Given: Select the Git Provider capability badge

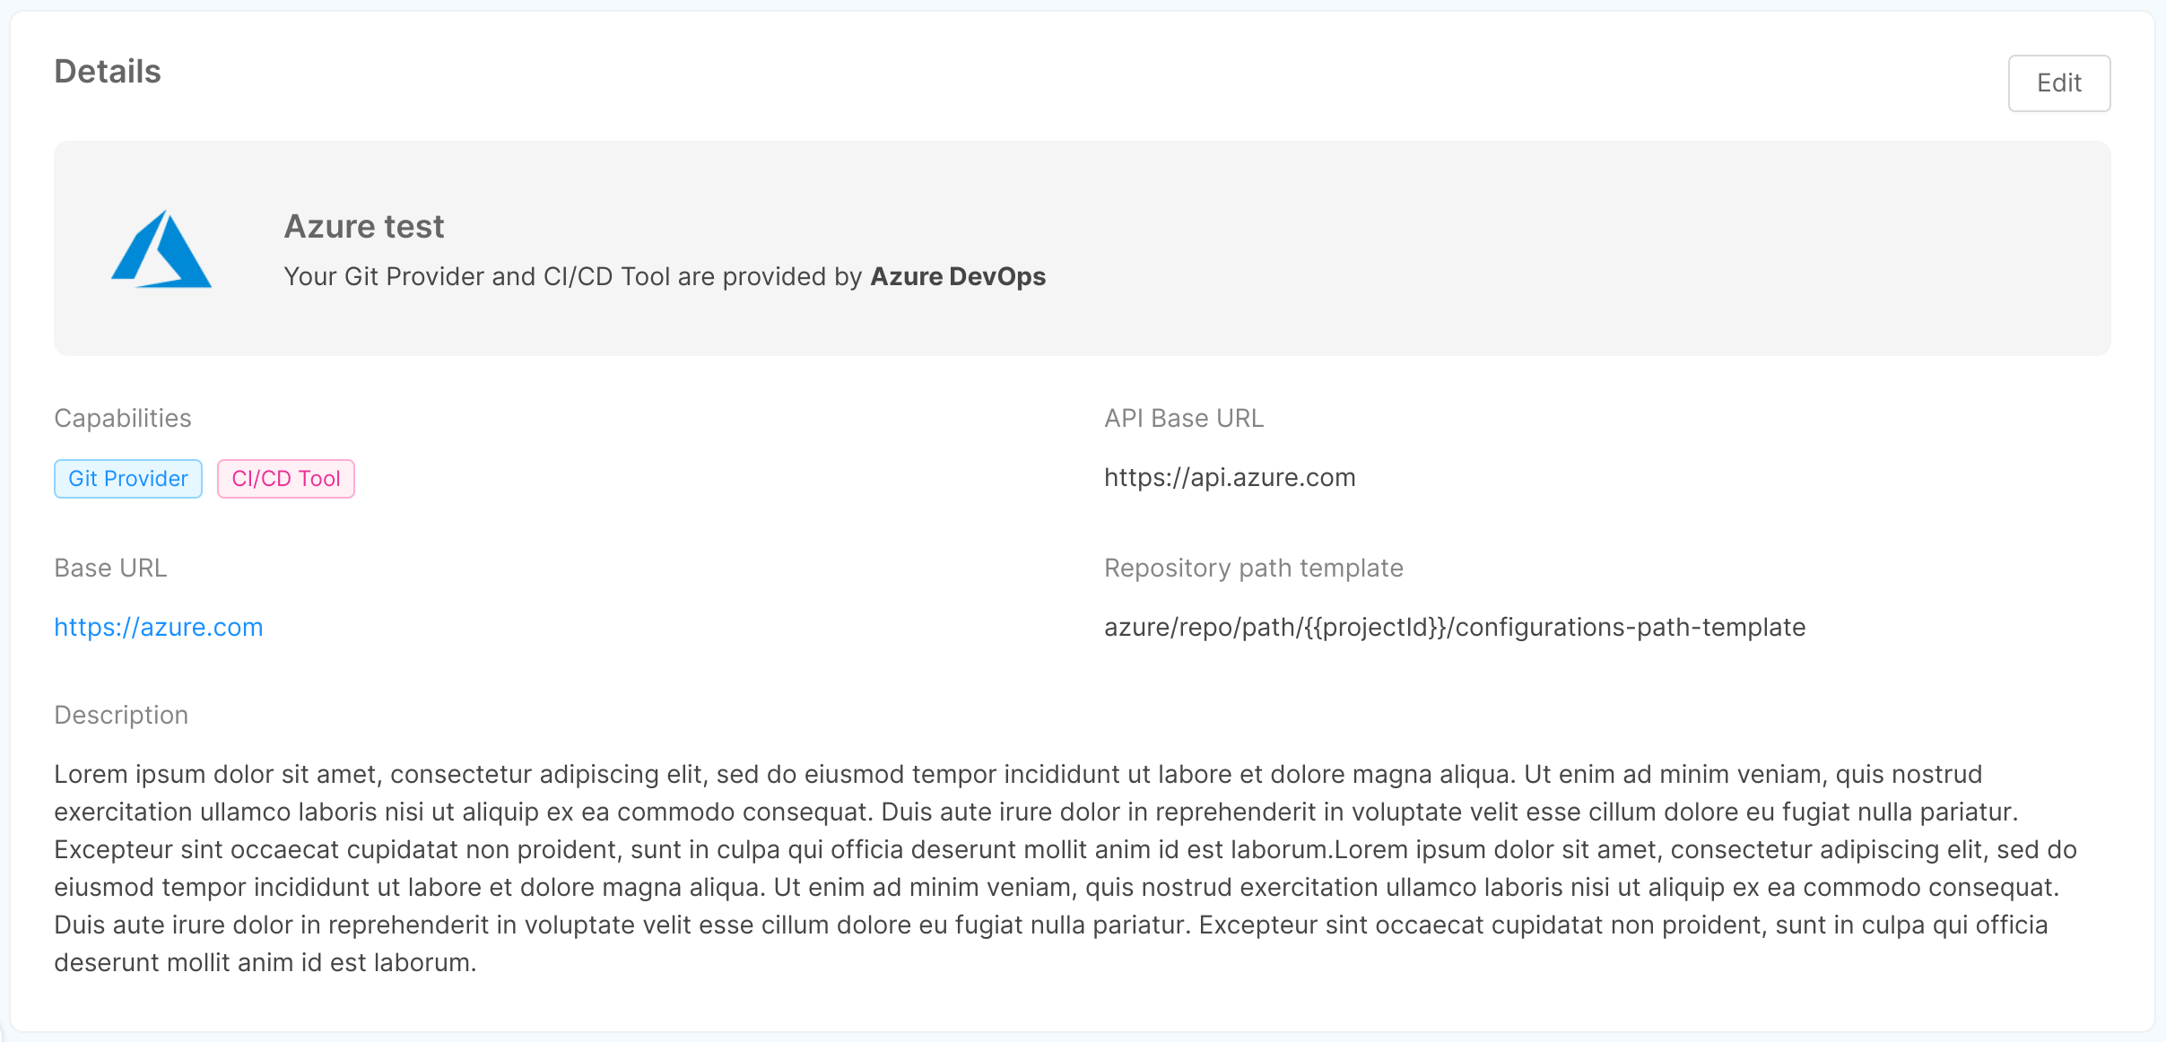Looking at the screenshot, I should pyautogui.click(x=127, y=478).
